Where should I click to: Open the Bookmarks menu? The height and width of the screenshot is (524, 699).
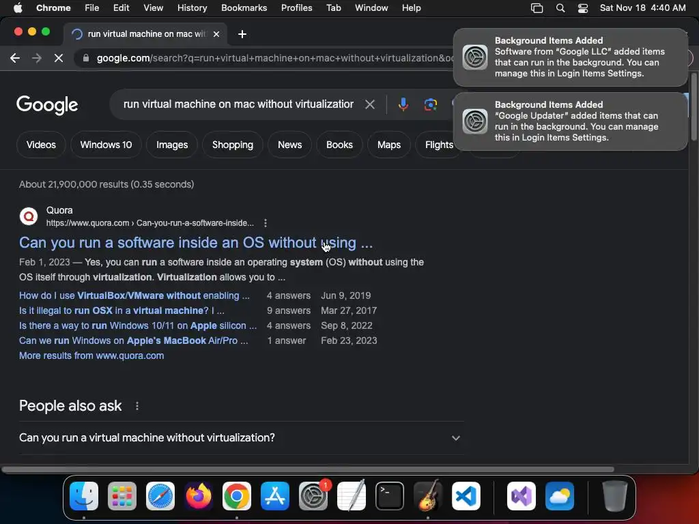point(244,8)
